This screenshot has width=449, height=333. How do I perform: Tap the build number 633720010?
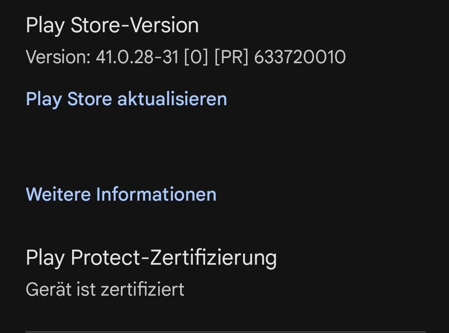tap(300, 57)
